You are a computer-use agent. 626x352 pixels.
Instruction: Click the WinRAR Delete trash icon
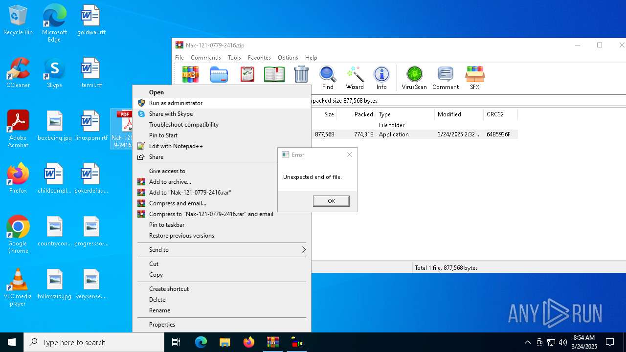(301, 75)
